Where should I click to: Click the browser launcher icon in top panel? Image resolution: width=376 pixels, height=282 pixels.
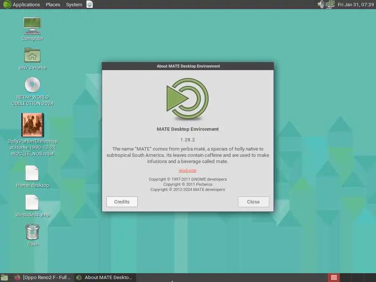pyautogui.click(x=90, y=4)
